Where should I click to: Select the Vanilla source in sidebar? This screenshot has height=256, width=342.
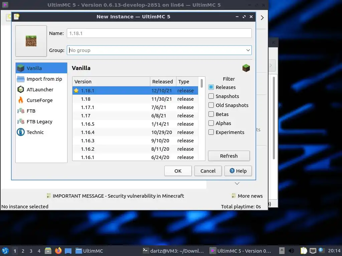(x=41, y=68)
